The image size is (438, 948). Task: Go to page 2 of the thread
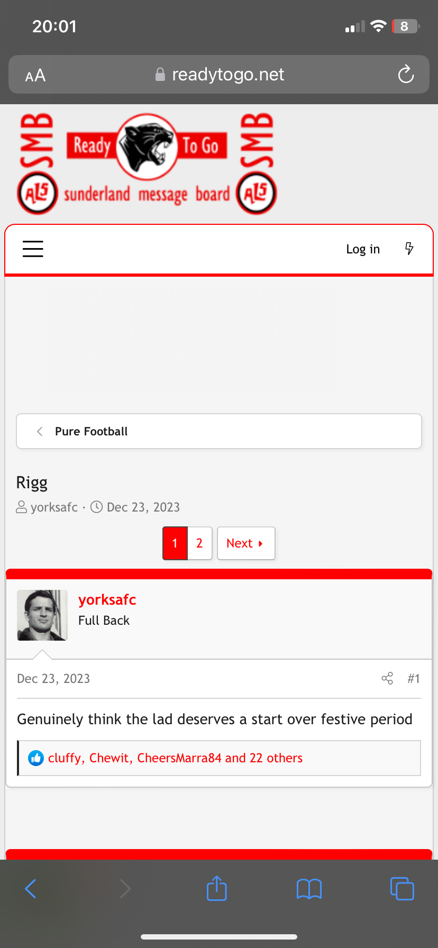click(x=199, y=543)
